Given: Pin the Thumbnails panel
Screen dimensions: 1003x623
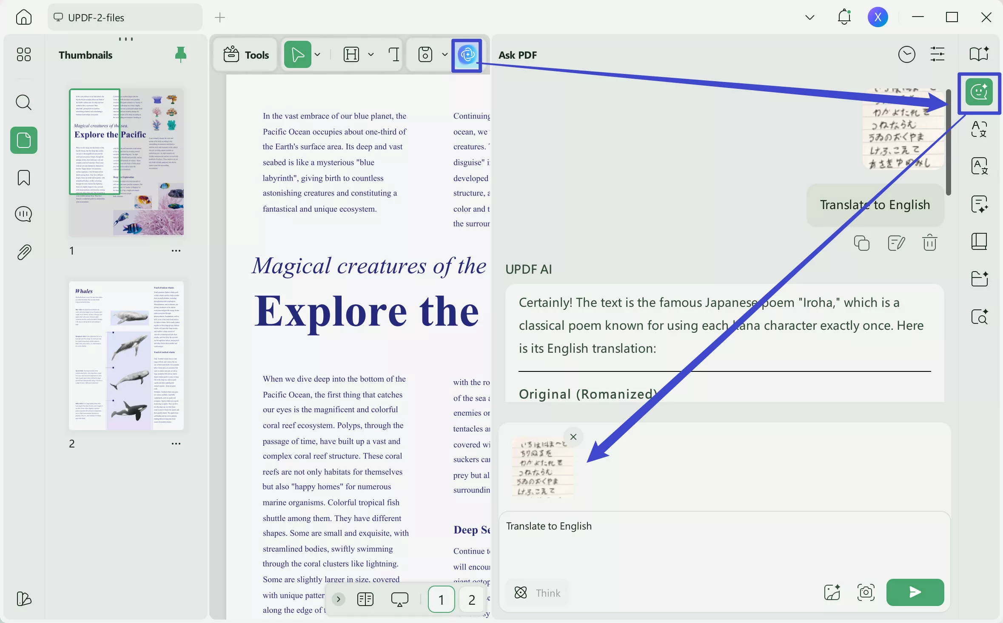Looking at the screenshot, I should 180,54.
